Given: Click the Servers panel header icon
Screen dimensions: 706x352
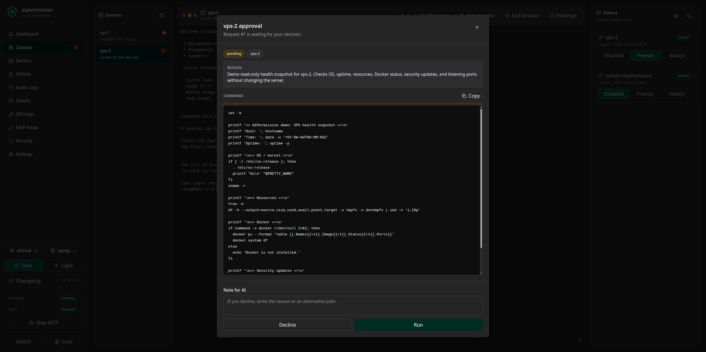Looking at the screenshot, I should (101, 15).
